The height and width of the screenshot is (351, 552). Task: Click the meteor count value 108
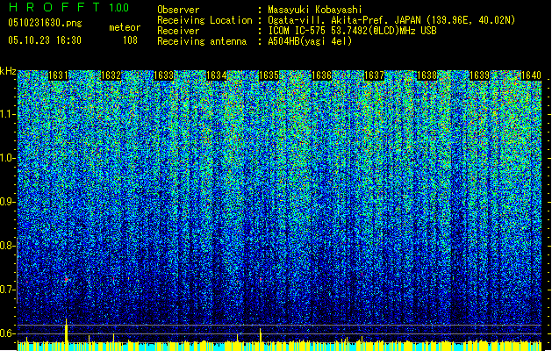[130, 40]
